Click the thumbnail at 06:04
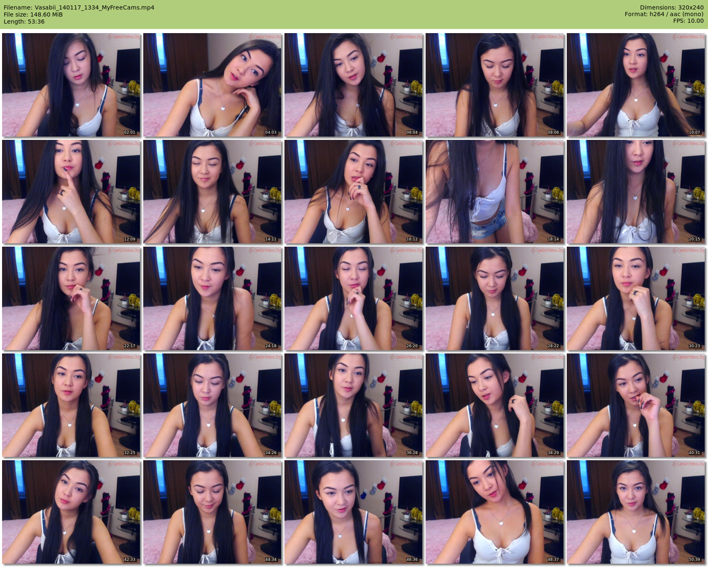Screen dimensions: 708x567 click(354, 85)
